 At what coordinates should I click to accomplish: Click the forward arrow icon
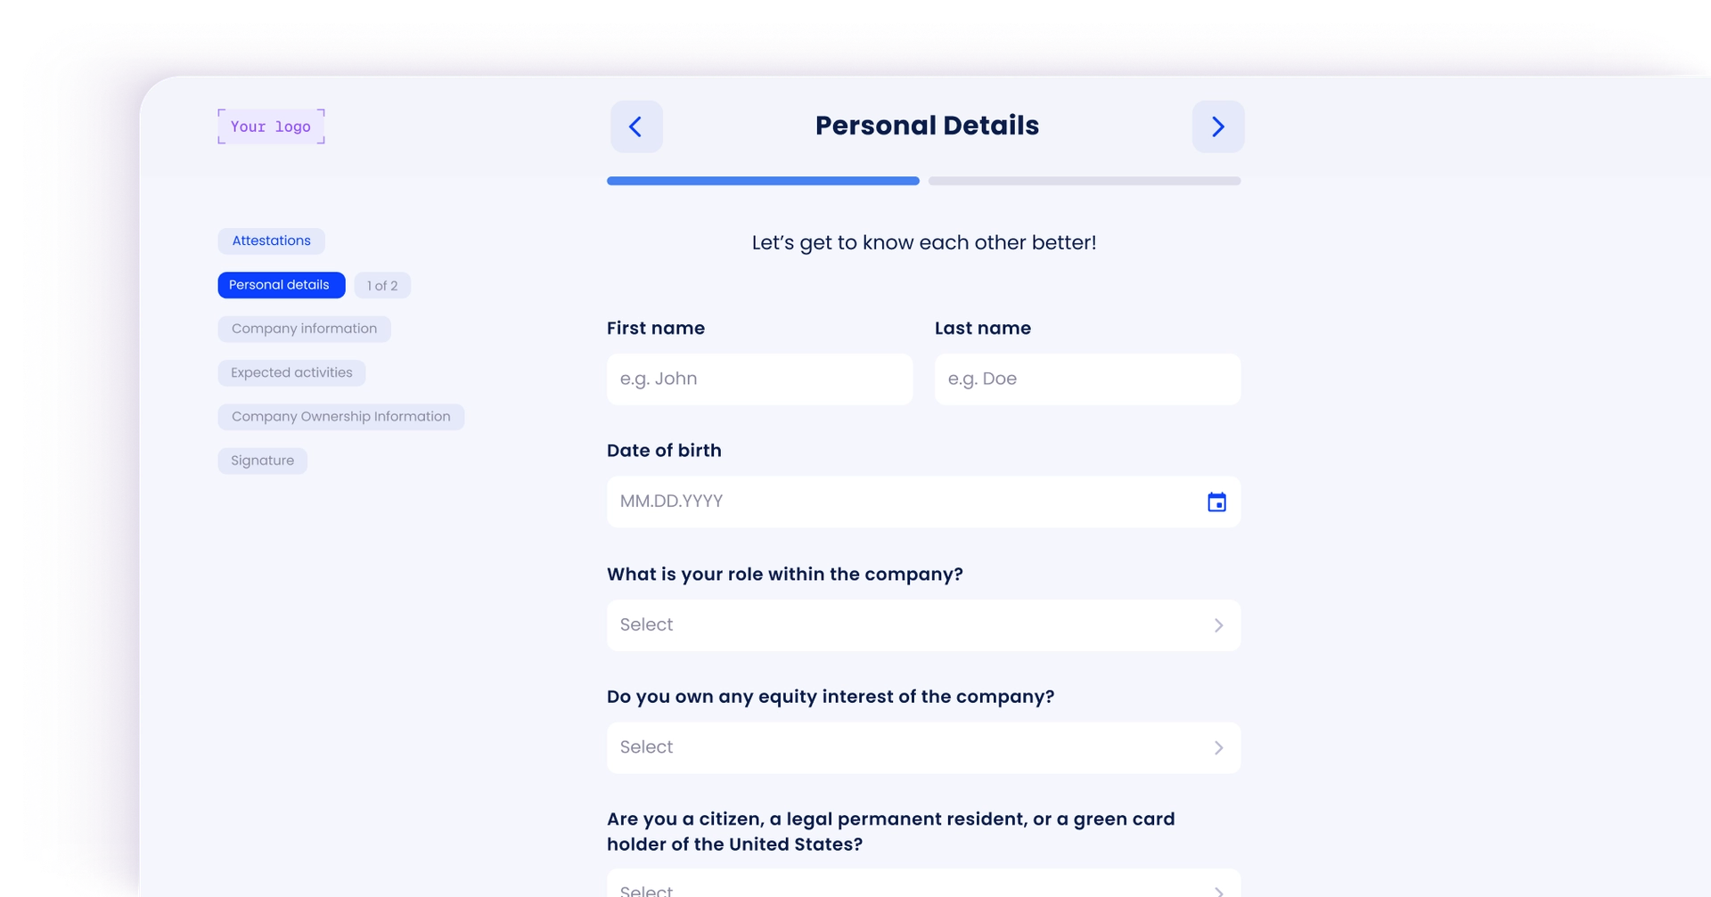pyautogui.click(x=1217, y=126)
